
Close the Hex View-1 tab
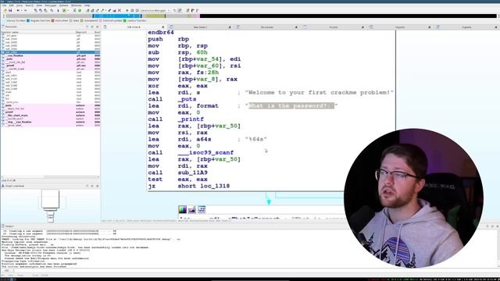pyautogui.click(x=230, y=27)
